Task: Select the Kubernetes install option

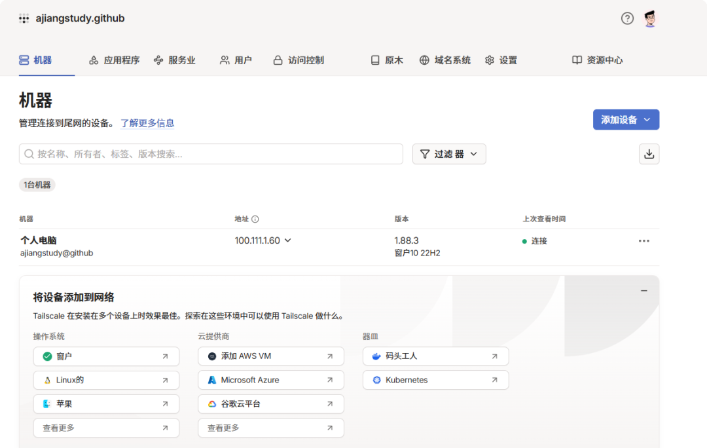Action: pos(435,380)
